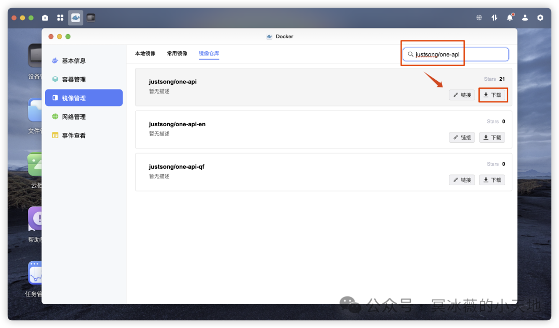Open the transfer arrows icon in top bar
The height and width of the screenshot is (328, 559).
[494, 18]
